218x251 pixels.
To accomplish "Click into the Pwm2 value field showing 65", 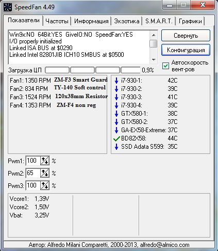I will [33, 173].
